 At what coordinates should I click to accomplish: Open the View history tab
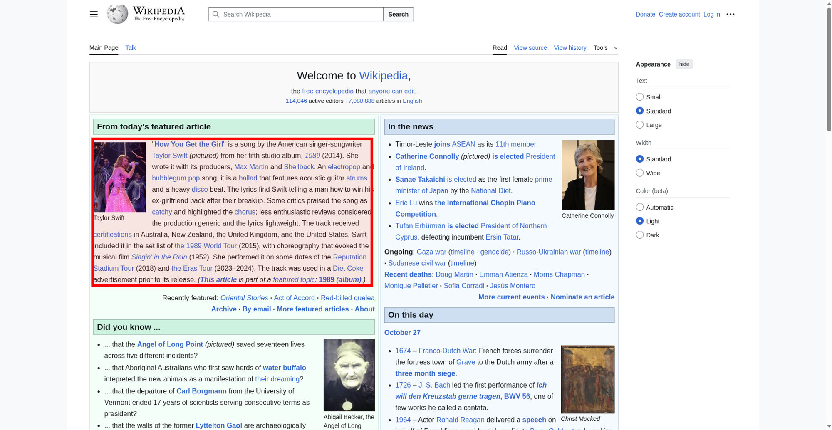570,48
